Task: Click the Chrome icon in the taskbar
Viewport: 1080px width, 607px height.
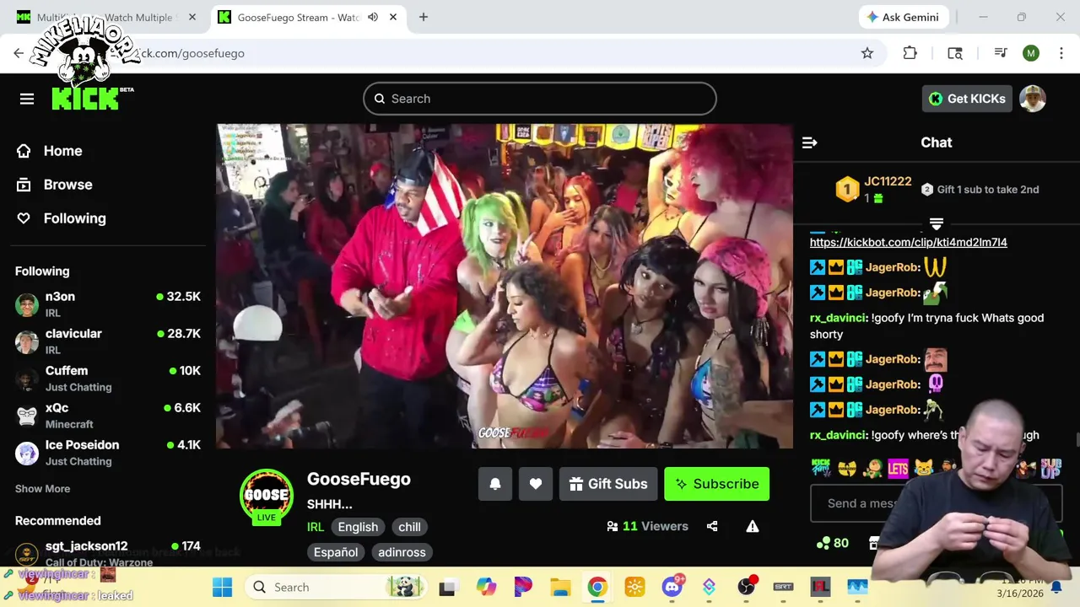Action: (597, 588)
